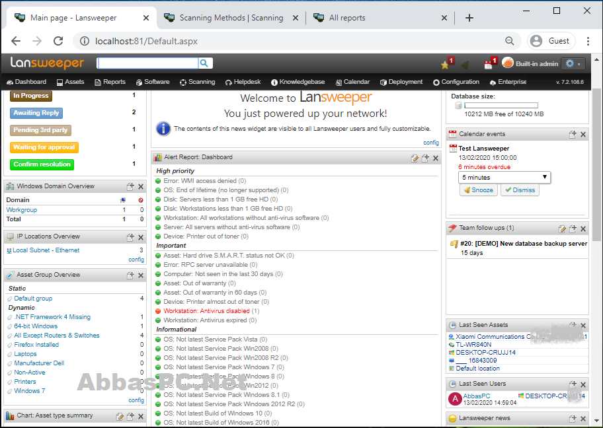Image resolution: width=603 pixels, height=428 pixels.
Task: Dismiss the Test Lansweeper event
Action: click(x=520, y=190)
